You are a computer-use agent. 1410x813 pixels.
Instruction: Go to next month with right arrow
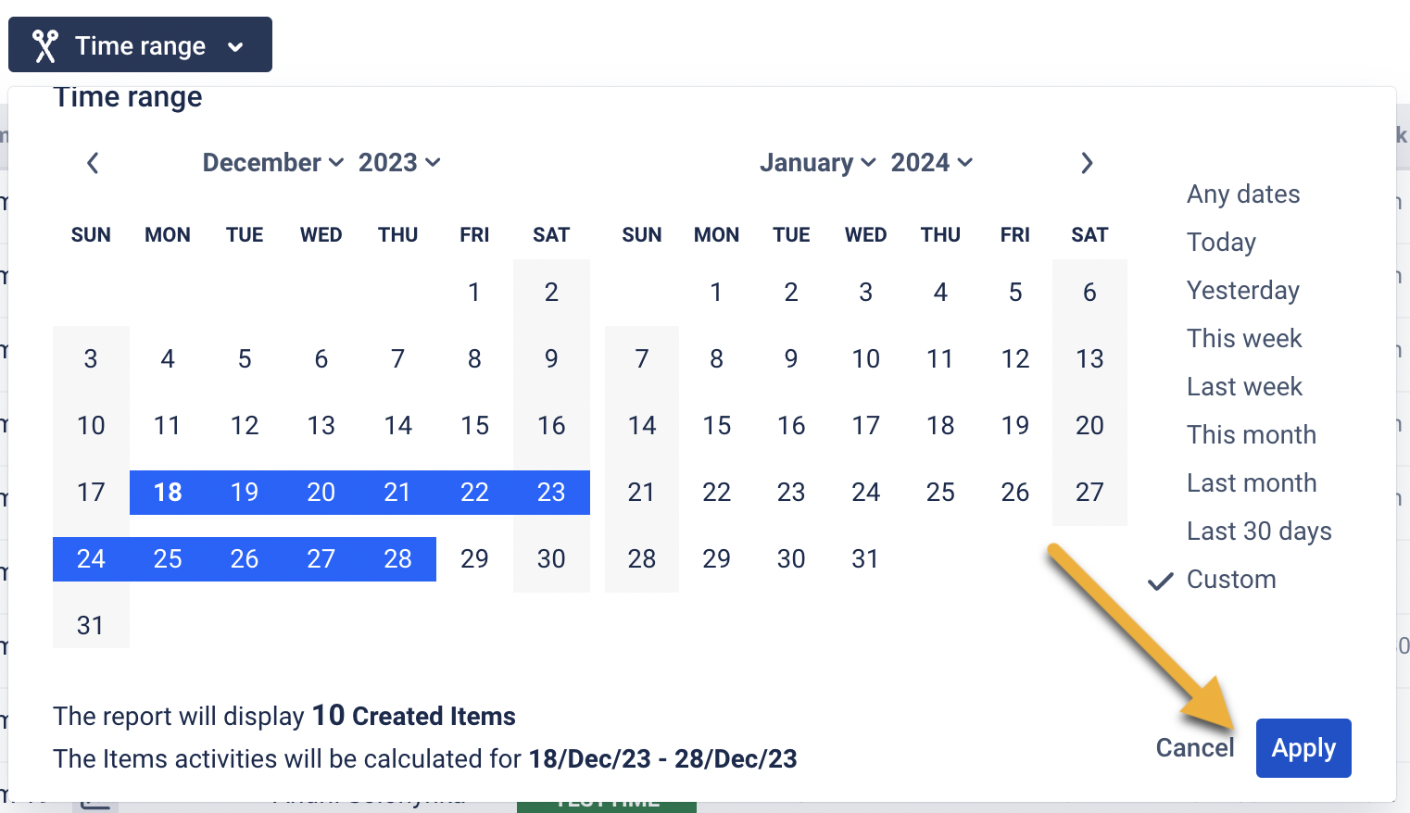click(x=1087, y=164)
